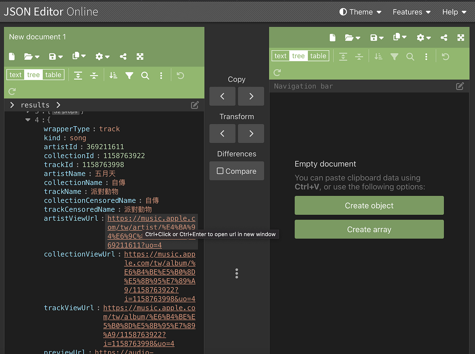Edit the navigation bar with the pencil icon
Screen dimensions: 475x354
pyautogui.click(x=460, y=86)
